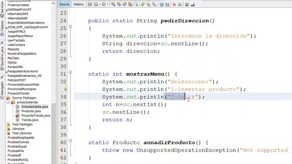Select the PruebaDesplegable project
This screenshot has width=292, height=164.
[x=21, y=138]
